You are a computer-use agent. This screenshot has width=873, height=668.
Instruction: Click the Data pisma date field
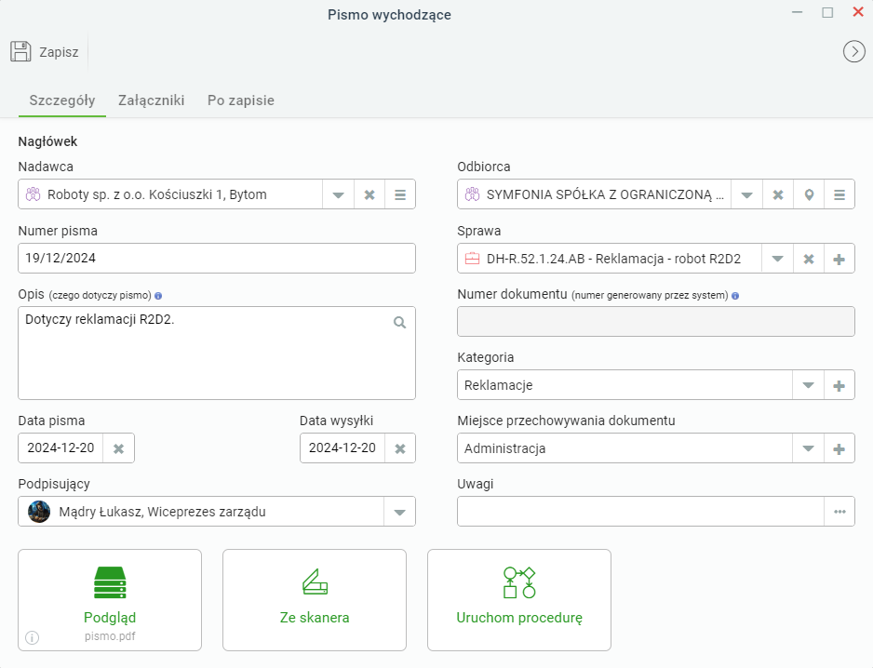(x=60, y=448)
